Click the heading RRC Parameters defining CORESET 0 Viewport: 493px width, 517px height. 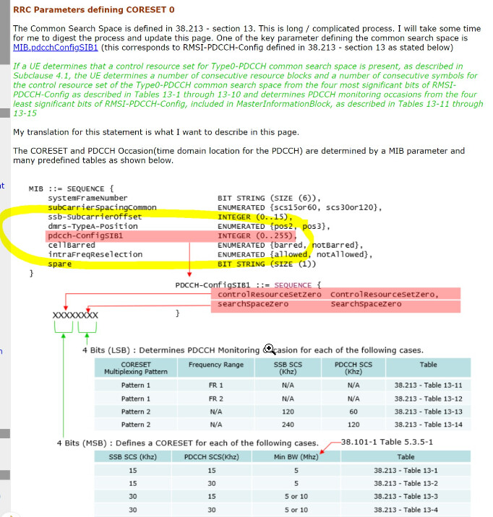[x=94, y=9]
